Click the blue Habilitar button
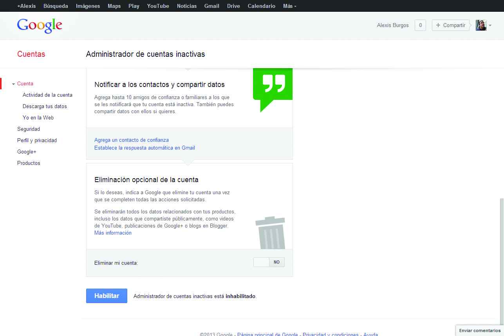Viewport: 504px width, 336px height. 107,296
